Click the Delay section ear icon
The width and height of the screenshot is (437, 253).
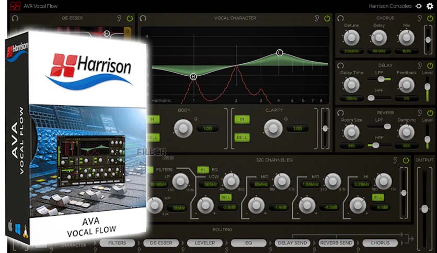[419, 65]
